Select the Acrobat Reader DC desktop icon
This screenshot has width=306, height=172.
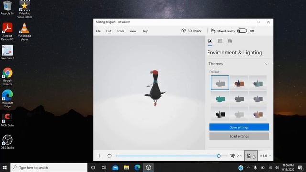click(x=8, y=32)
